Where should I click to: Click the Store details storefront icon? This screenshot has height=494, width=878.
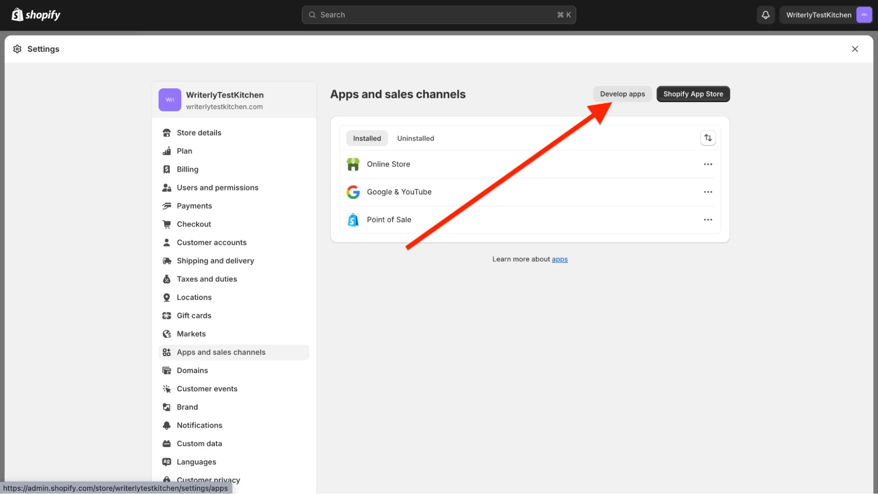[x=166, y=133]
